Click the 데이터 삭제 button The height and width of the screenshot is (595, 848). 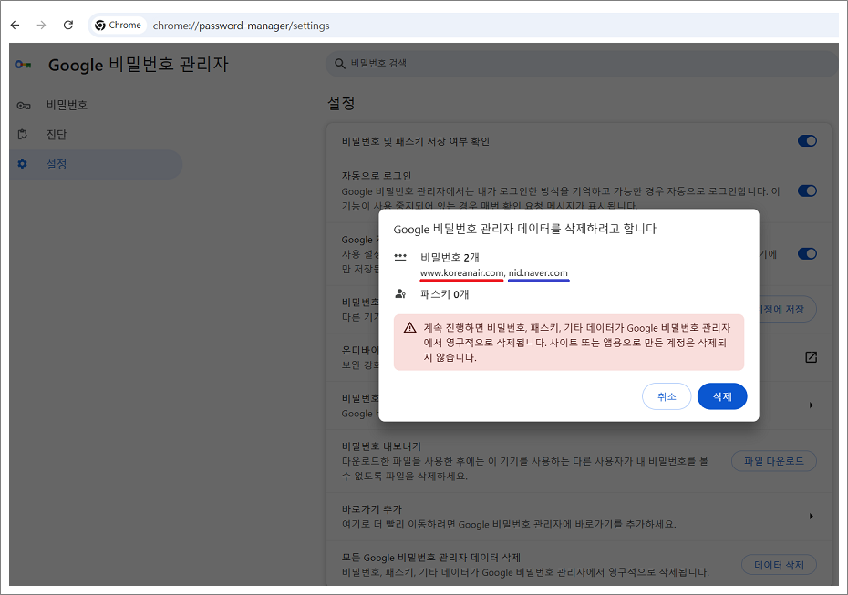click(x=779, y=565)
